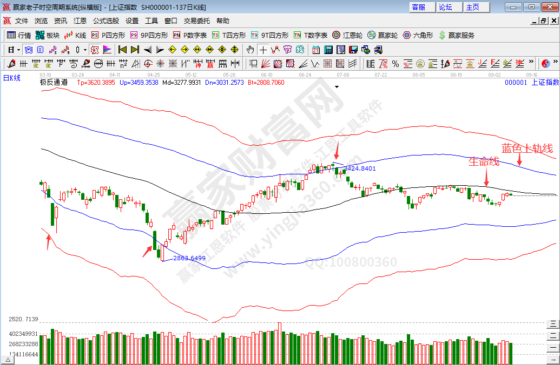The width and height of the screenshot is (560, 365).
Task: Expand the candlestick style dropdown arrow
Action: point(84,50)
